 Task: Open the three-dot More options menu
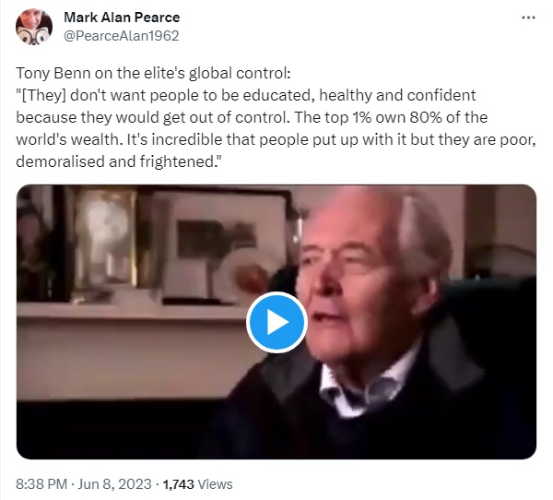tap(528, 18)
